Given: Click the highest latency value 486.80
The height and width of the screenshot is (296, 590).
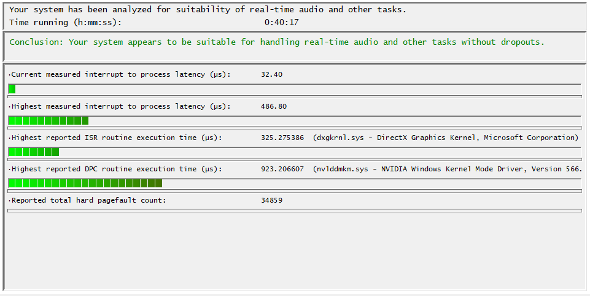Looking at the screenshot, I should click(x=273, y=106).
